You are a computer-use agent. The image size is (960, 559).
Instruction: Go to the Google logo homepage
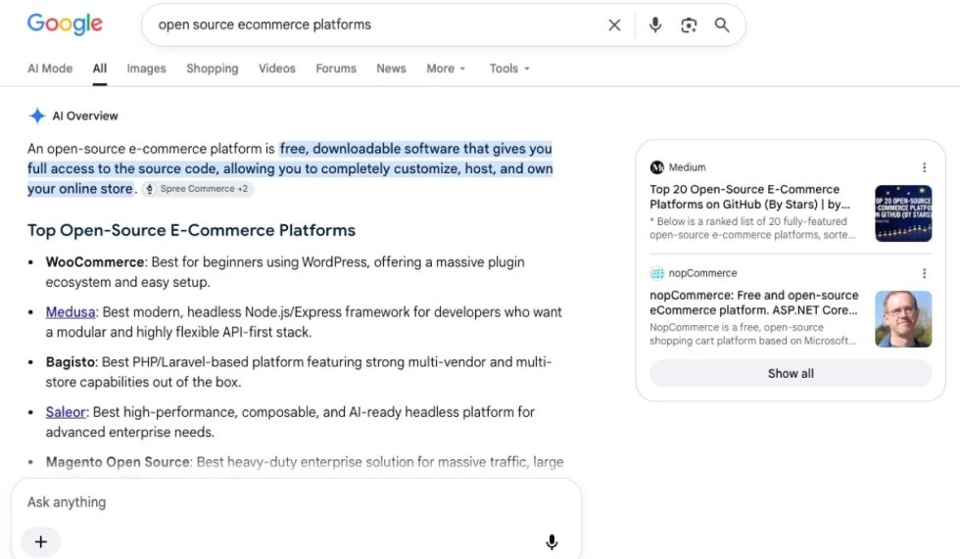pos(65,23)
